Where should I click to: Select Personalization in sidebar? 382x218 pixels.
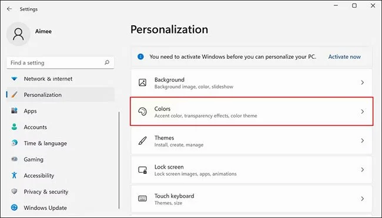tap(61, 95)
